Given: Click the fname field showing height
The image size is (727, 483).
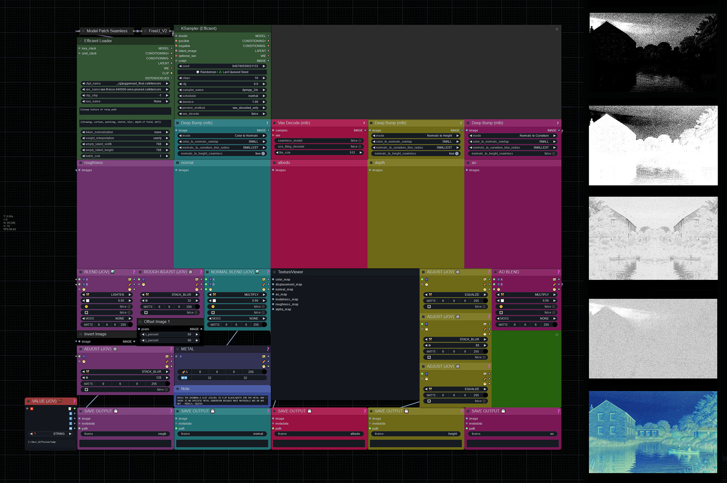Looking at the screenshot, I should 416,434.
